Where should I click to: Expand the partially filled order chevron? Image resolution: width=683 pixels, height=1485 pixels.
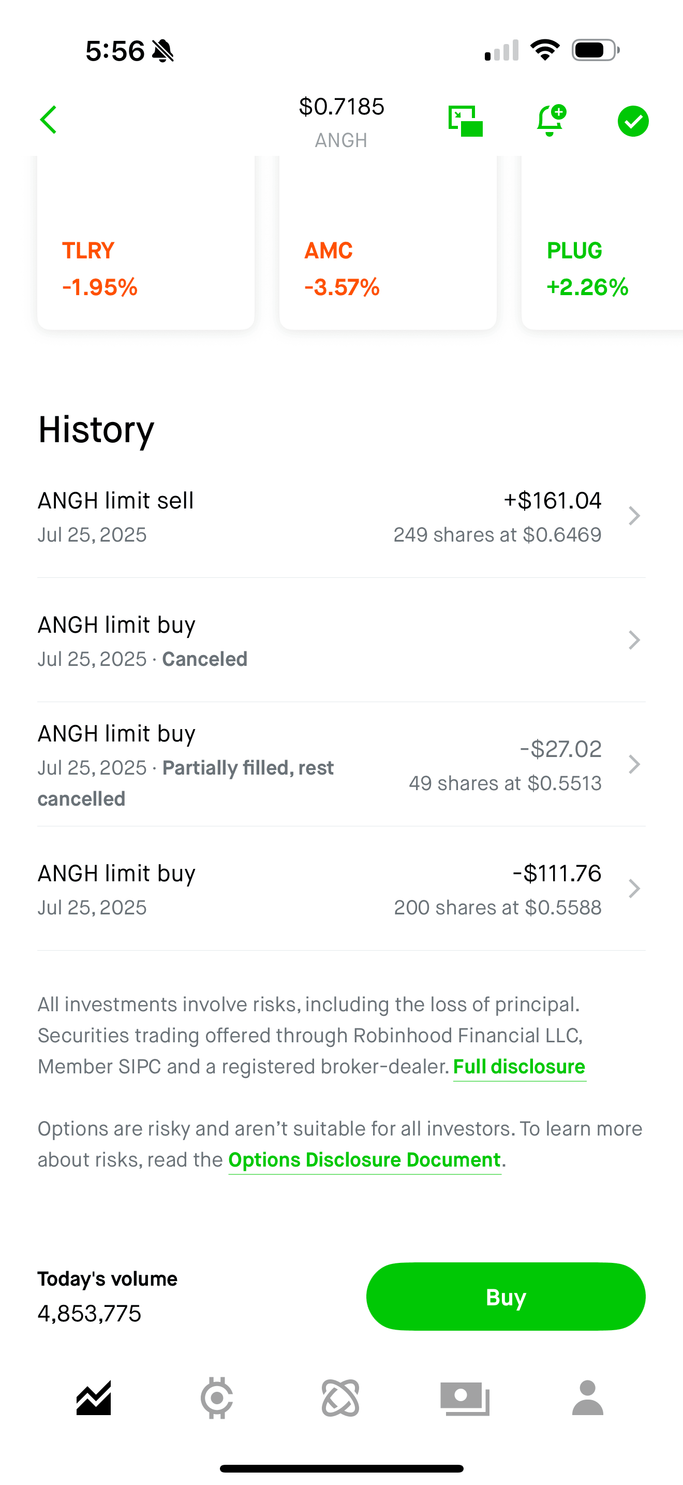coord(634,764)
